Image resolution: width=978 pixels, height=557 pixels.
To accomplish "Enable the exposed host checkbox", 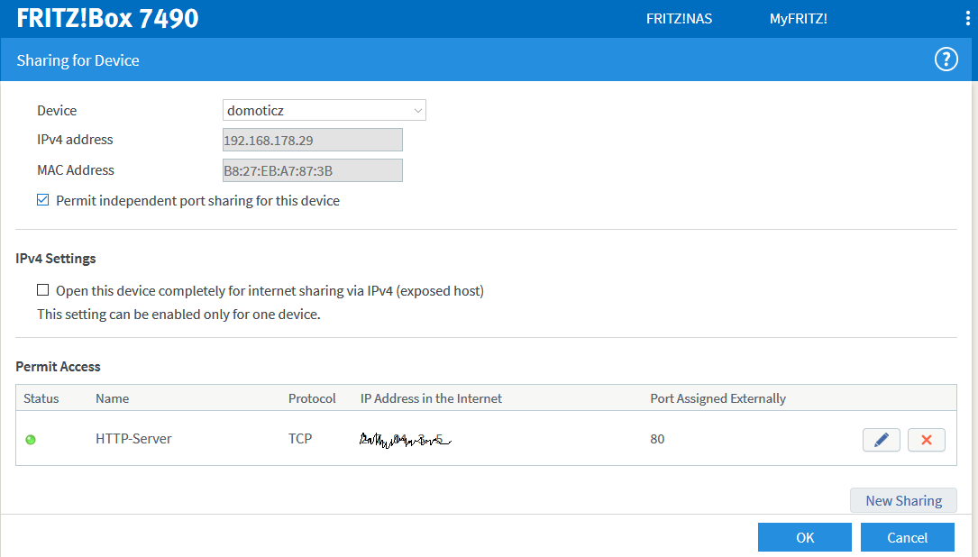I will point(43,290).
